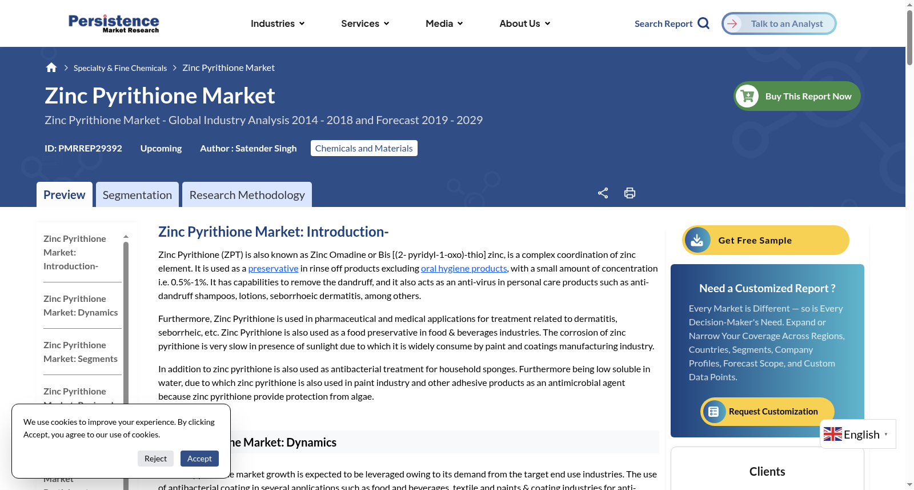Switch to the Segmentation tab
The height and width of the screenshot is (490, 914).
137,194
